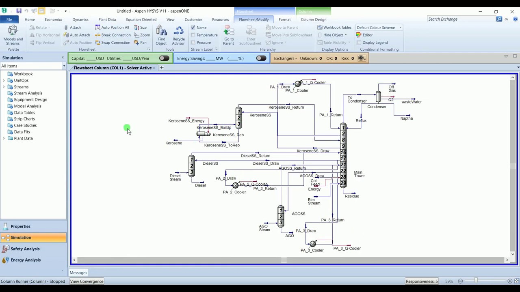
Task: Expand the Streams tree node
Action: tap(4, 87)
